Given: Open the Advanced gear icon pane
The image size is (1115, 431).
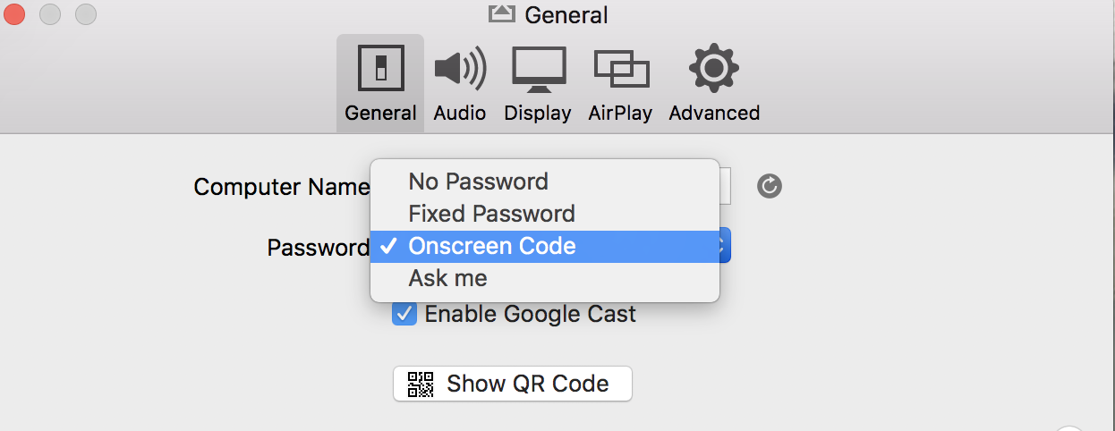Looking at the screenshot, I should click(x=713, y=69).
